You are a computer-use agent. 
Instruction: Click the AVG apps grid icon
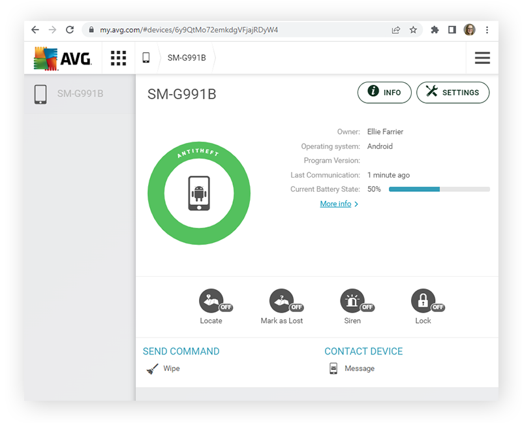pos(118,58)
